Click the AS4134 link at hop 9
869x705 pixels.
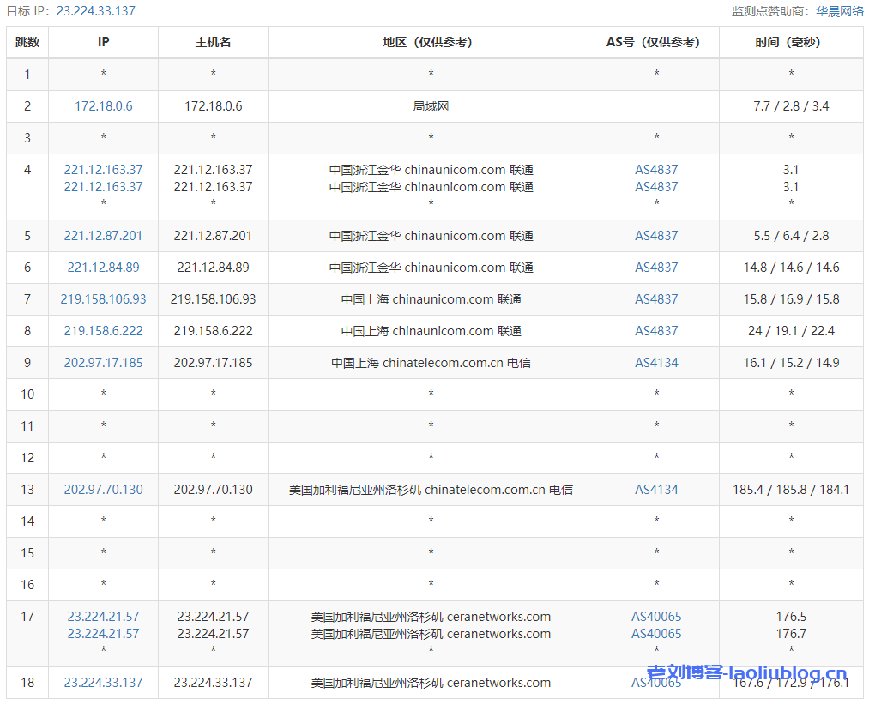click(655, 362)
